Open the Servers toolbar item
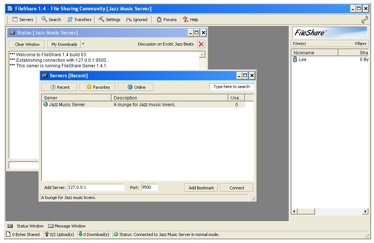 click(23, 20)
